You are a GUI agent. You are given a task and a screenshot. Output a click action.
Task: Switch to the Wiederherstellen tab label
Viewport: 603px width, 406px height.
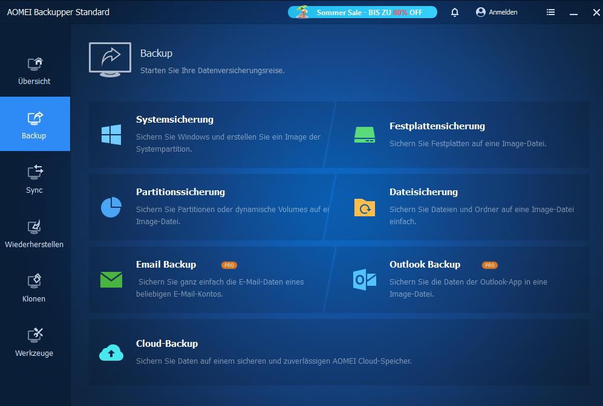(34, 244)
